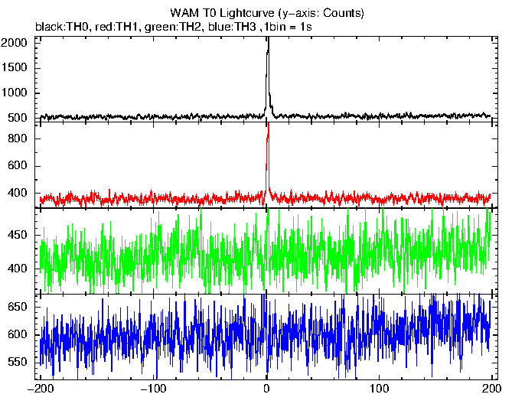Click the '600' y-axis label of the red panel
This screenshot has width=512, height=394.
(18, 165)
